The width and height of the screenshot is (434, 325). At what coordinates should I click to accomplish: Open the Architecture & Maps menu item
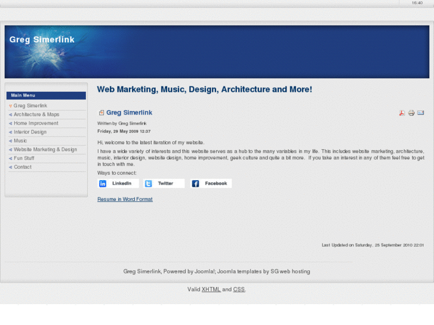pos(36,114)
